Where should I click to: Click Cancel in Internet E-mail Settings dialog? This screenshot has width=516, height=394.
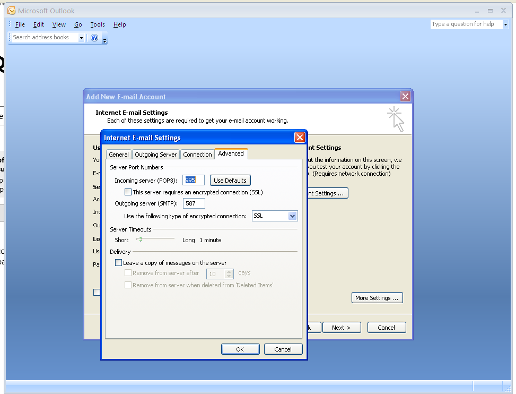click(x=283, y=349)
